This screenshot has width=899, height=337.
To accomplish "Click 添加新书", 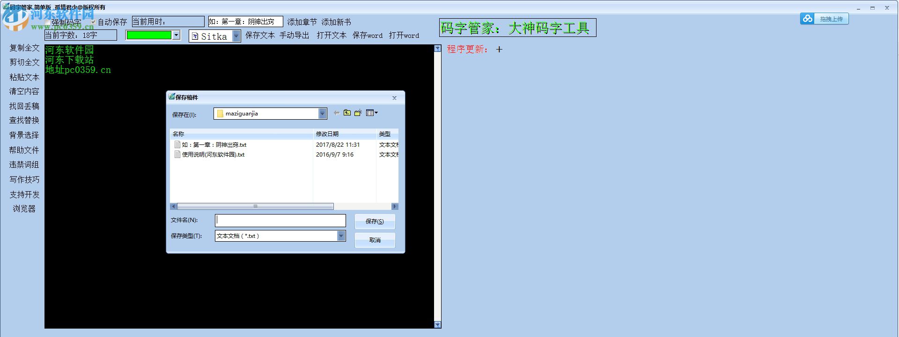I will tap(336, 22).
